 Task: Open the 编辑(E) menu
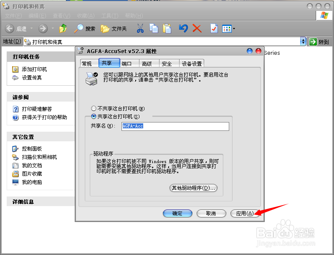[37, 16]
